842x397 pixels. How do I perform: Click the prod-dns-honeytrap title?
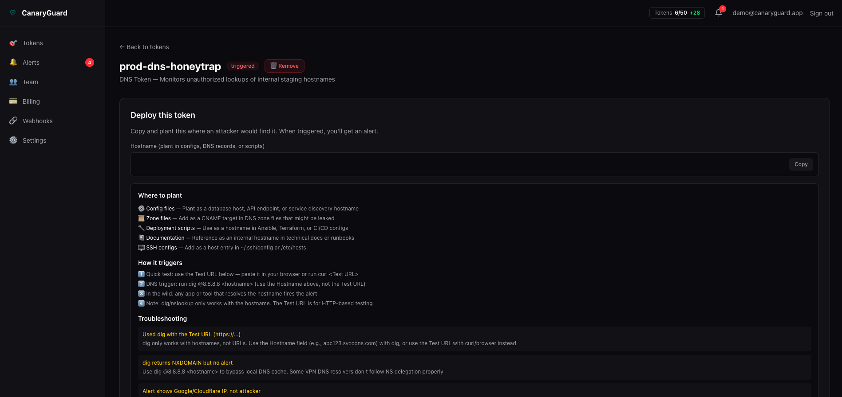point(170,66)
